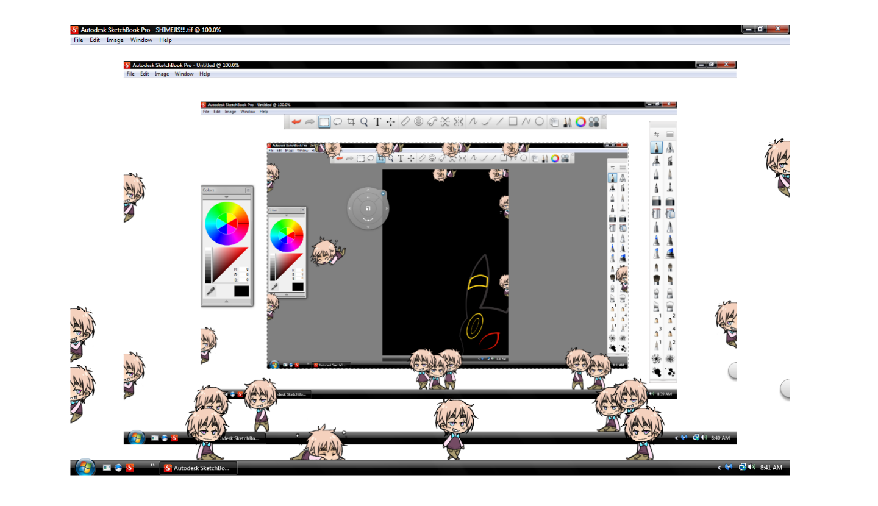Click the 8:41 AM clock in the system tray
Viewport: 878px width, 506px height.
[771, 468]
